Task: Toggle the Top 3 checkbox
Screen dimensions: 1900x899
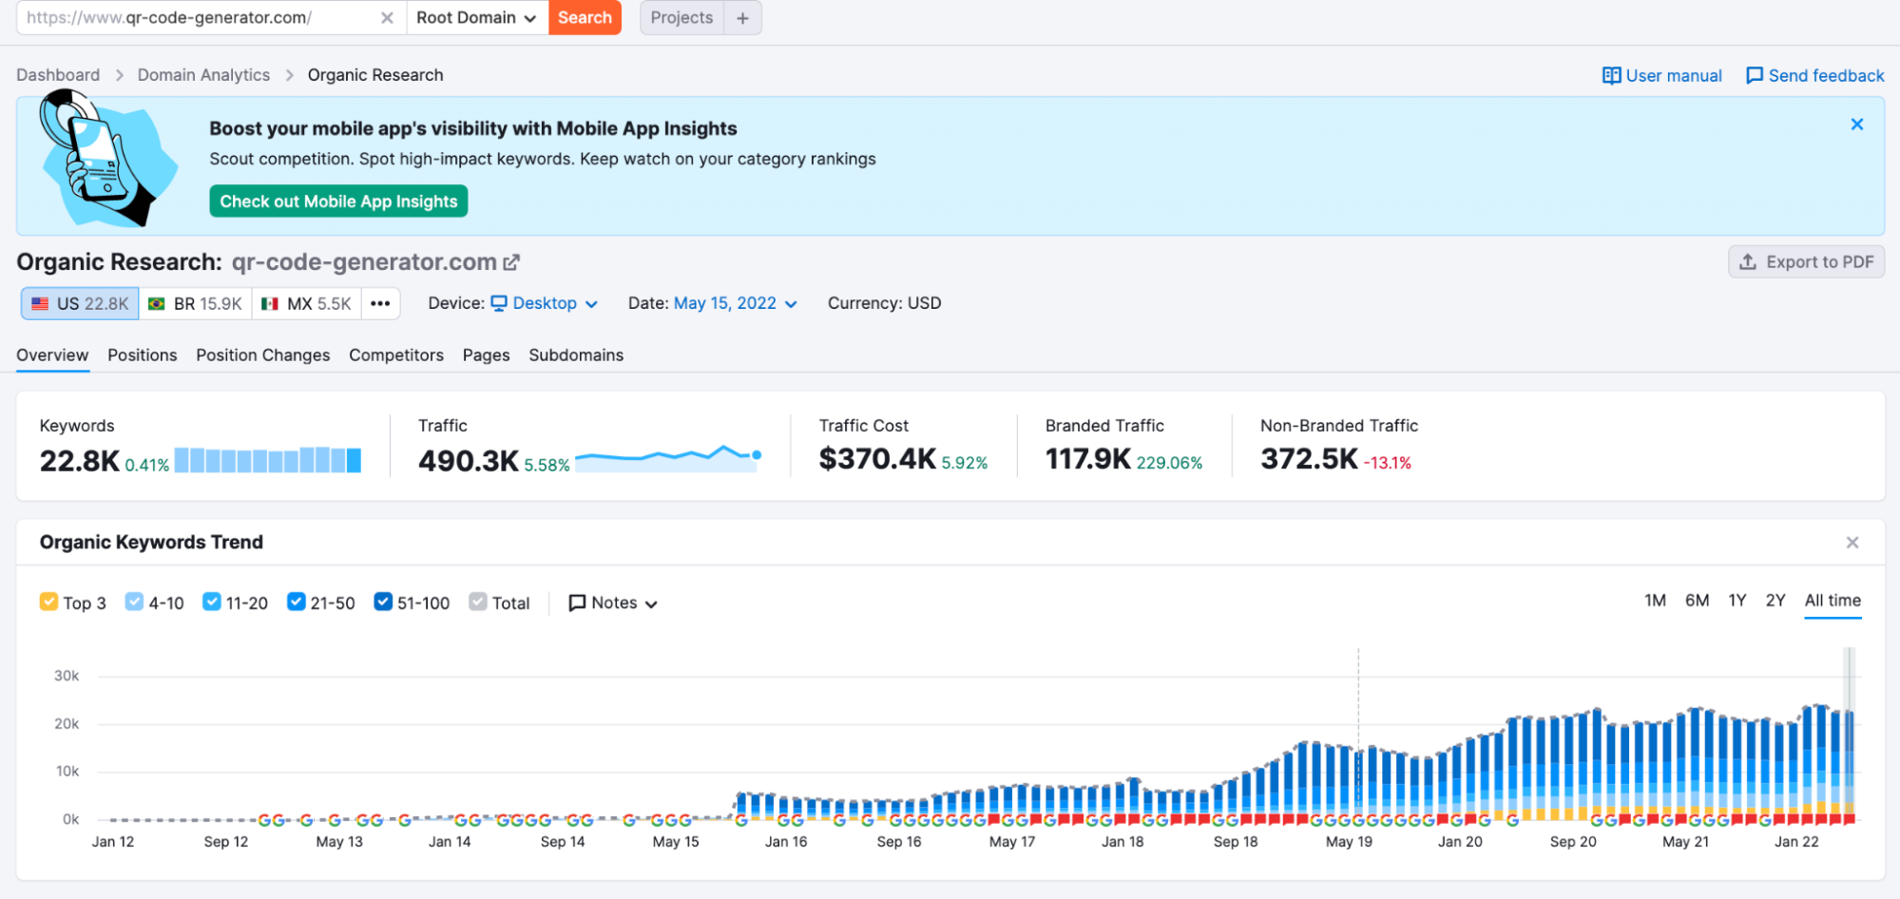Action: pyautogui.click(x=48, y=602)
